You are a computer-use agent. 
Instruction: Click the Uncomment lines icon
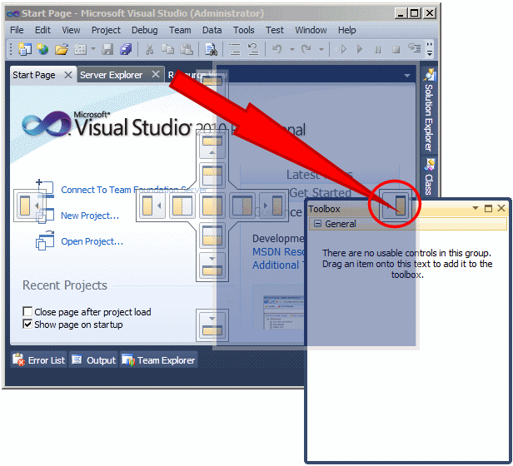point(253,49)
